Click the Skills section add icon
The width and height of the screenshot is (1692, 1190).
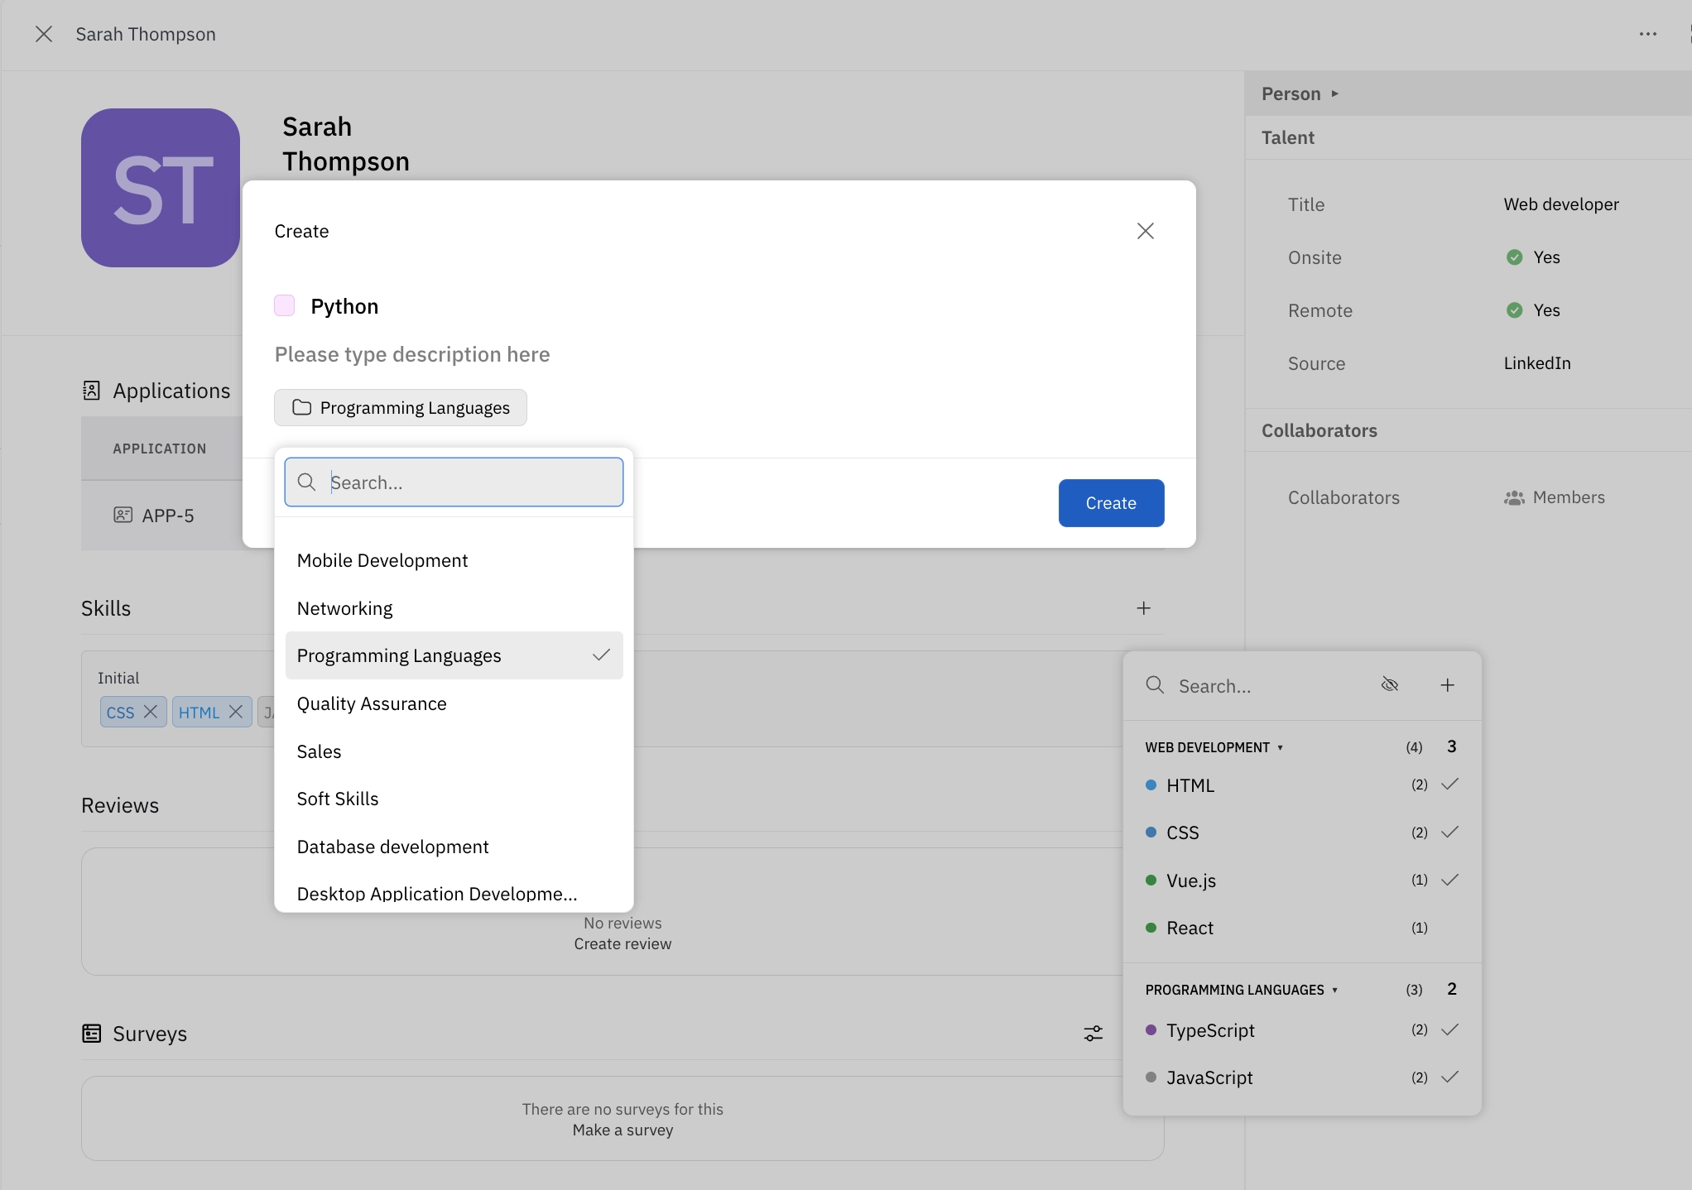click(x=1143, y=607)
